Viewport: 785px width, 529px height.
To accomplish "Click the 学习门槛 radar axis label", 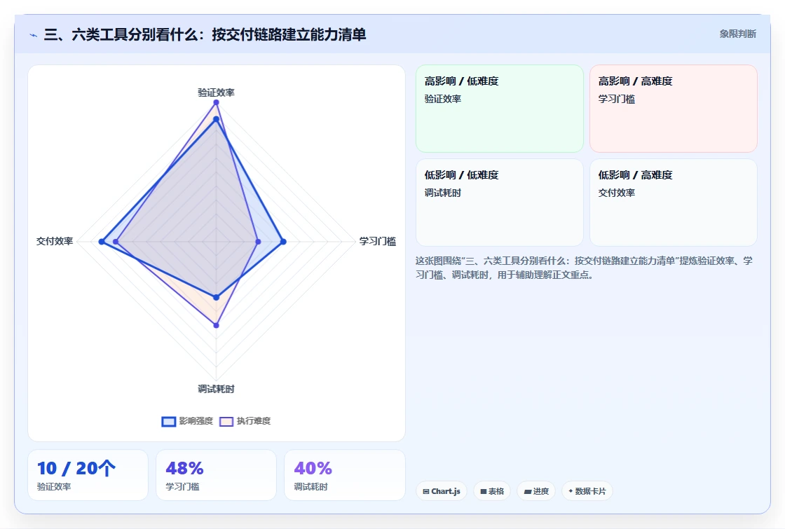I will click(378, 241).
